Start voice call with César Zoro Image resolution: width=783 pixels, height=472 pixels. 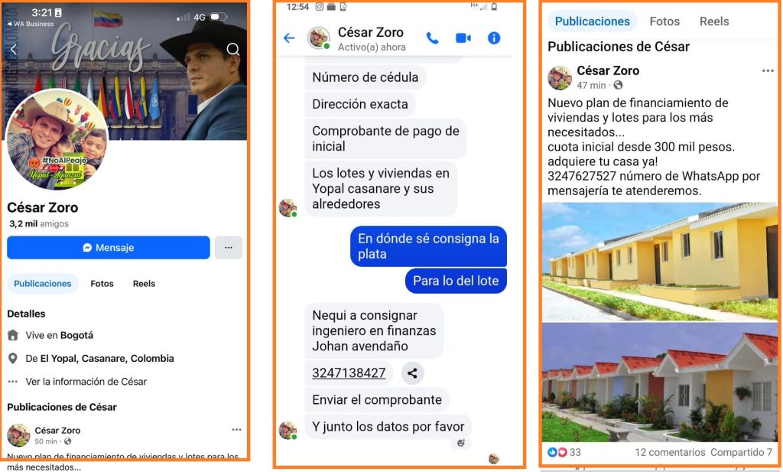(433, 38)
